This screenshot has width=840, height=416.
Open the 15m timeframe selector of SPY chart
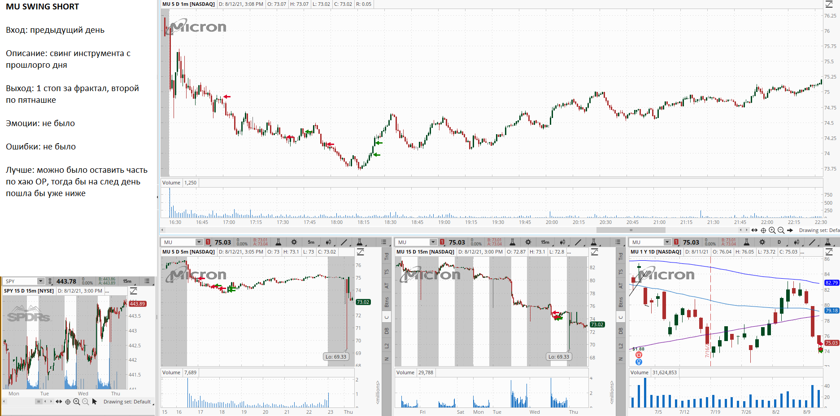(127, 281)
